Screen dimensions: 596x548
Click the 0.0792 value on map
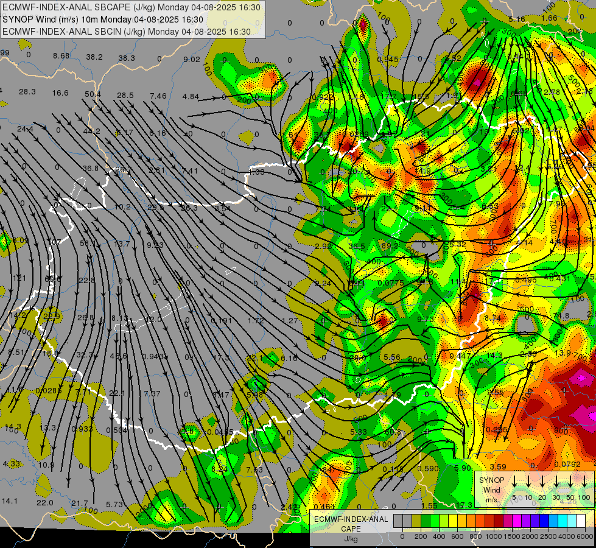(567, 464)
